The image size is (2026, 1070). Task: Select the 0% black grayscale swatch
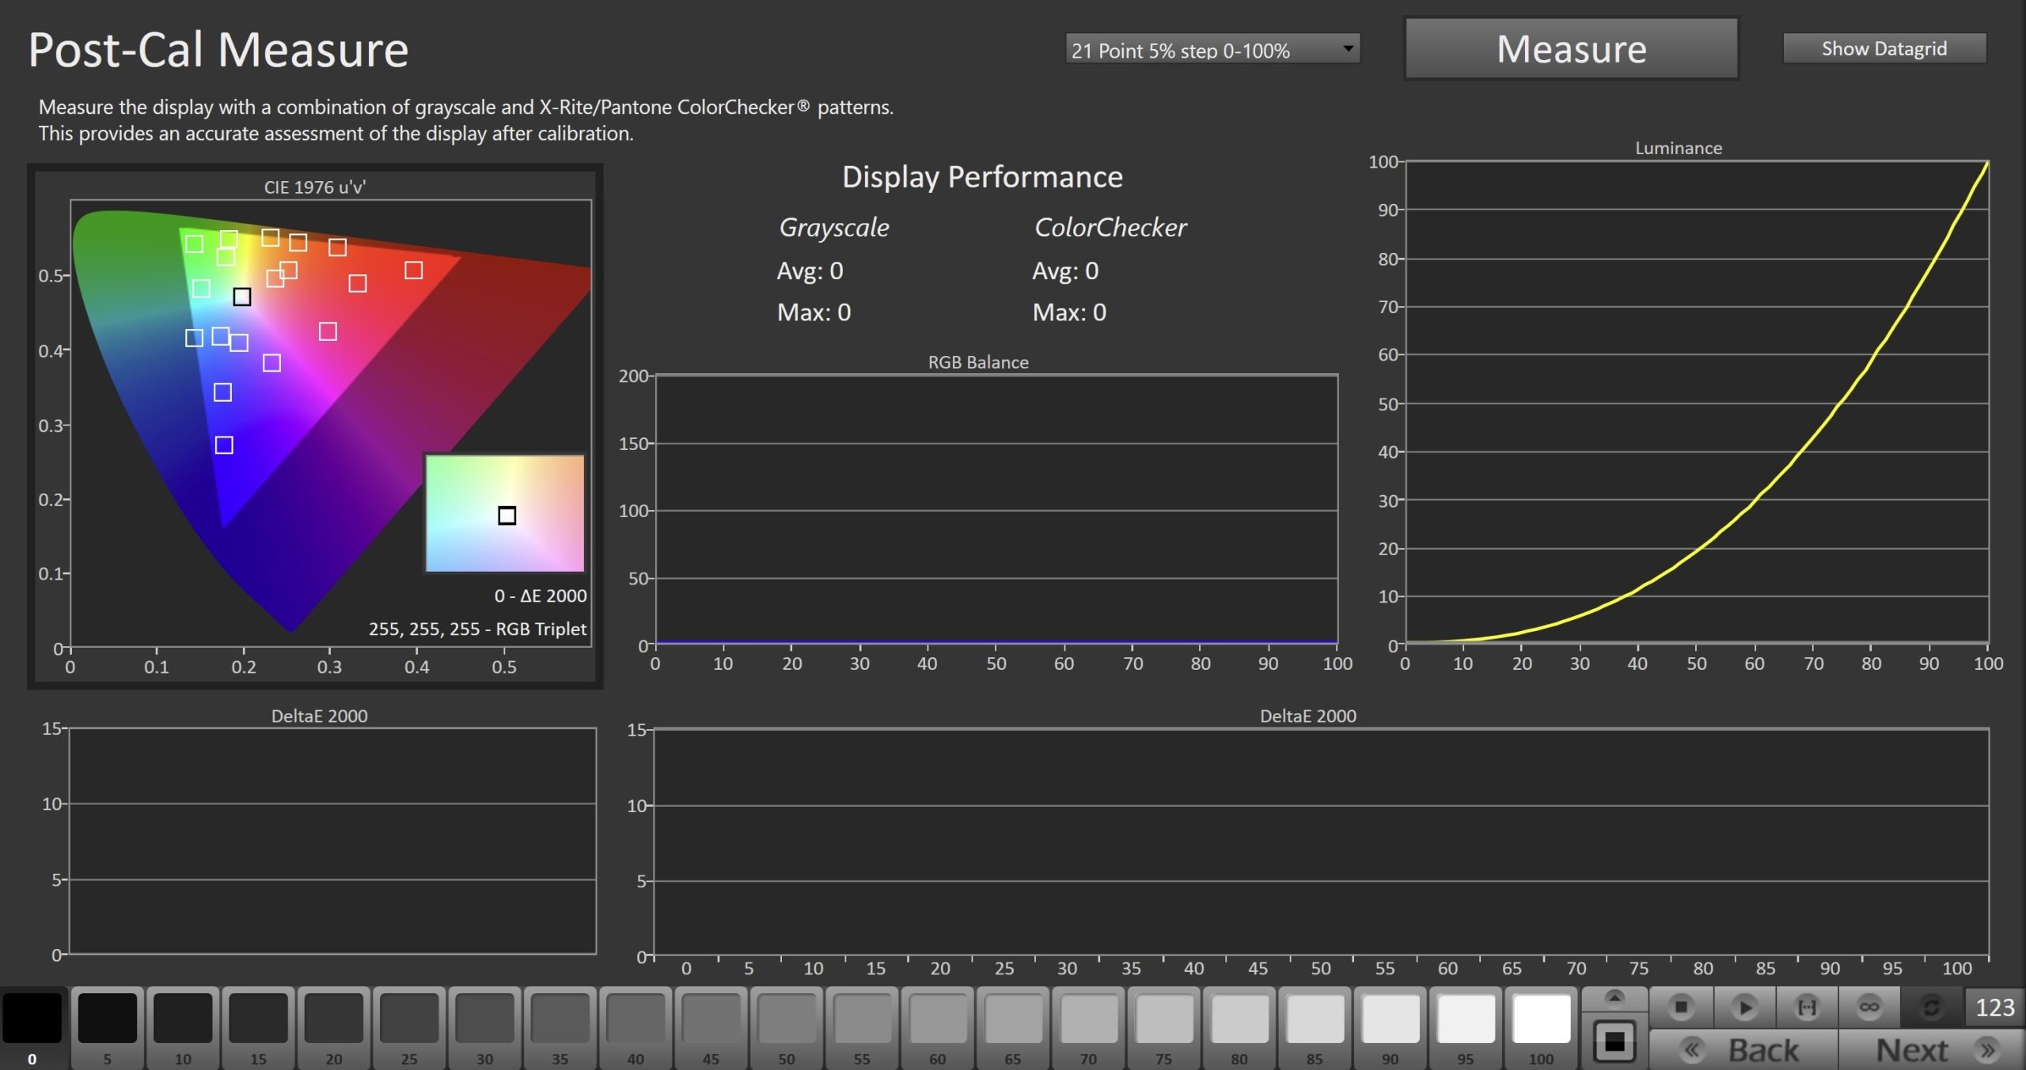(32, 1028)
